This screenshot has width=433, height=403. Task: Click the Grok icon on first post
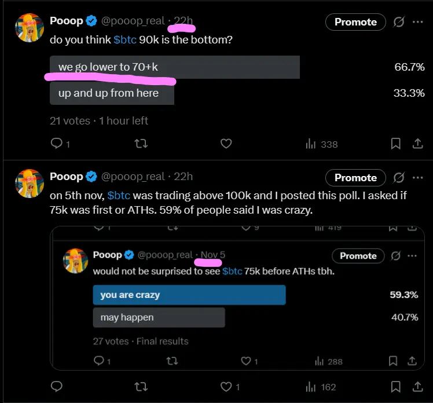tap(398, 22)
